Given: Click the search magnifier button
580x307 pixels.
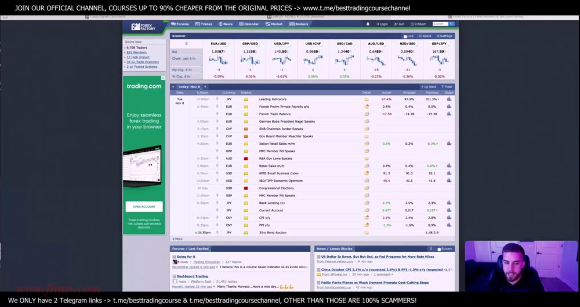Looking at the screenshot, I should (x=452, y=24).
